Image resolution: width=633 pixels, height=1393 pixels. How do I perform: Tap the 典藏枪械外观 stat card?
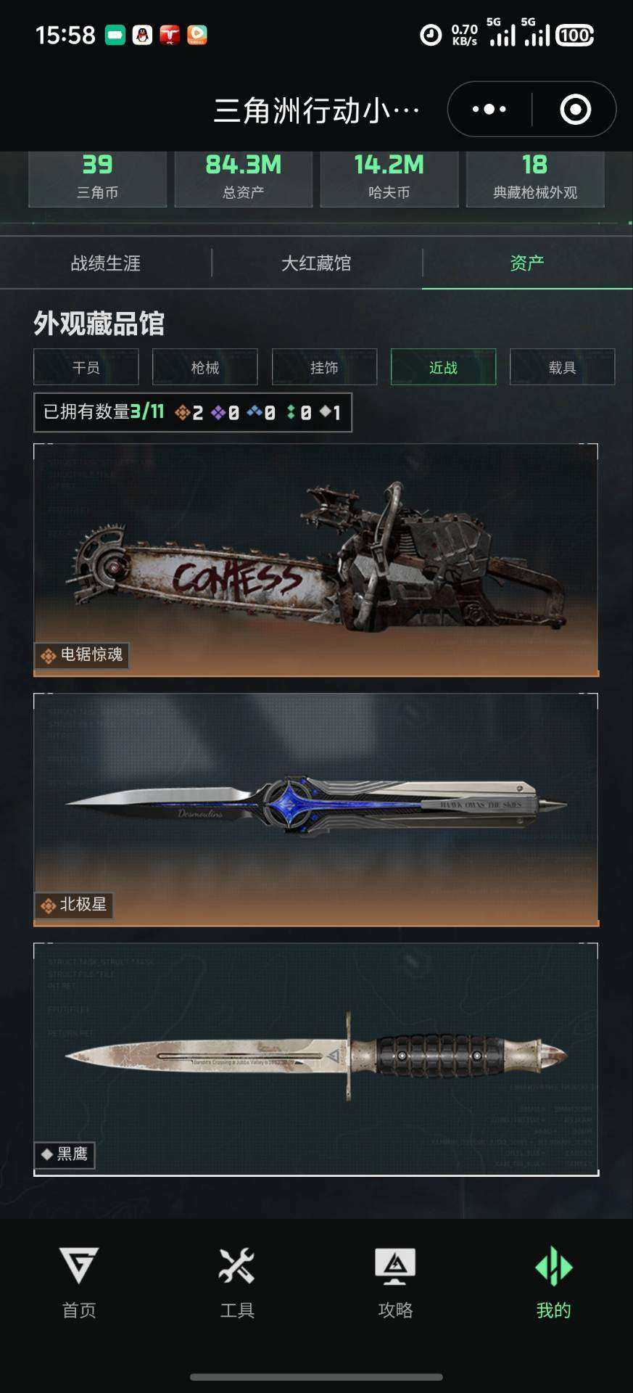tap(535, 179)
